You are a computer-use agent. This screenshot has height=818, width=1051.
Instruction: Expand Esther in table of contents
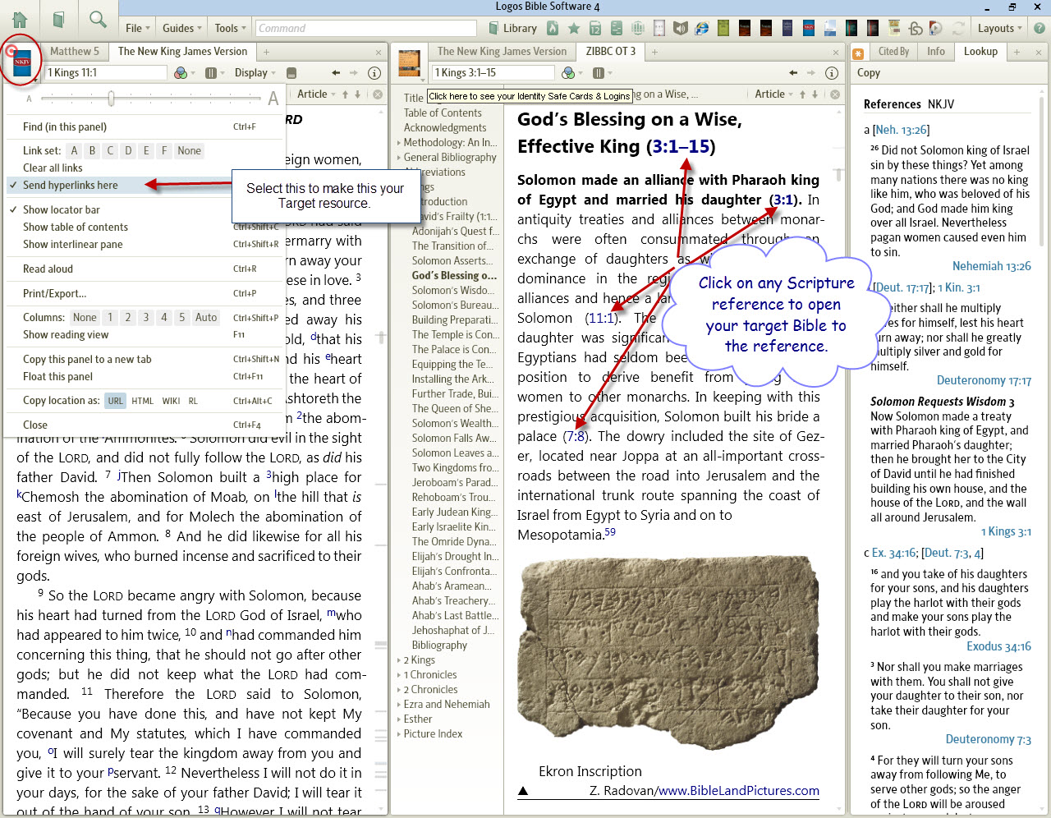click(399, 719)
